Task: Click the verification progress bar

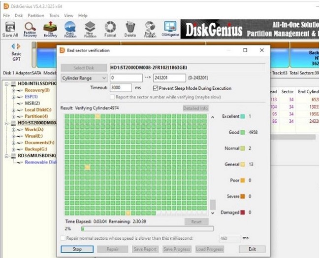Action: click(147, 228)
